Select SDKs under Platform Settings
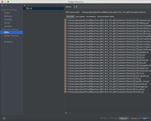This screenshot has width=151, height=121. coord(12,32)
